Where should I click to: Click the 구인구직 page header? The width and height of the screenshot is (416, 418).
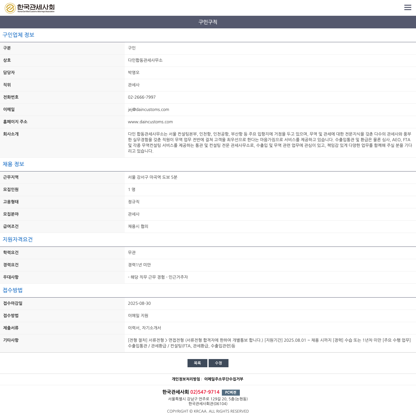(208, 22)
